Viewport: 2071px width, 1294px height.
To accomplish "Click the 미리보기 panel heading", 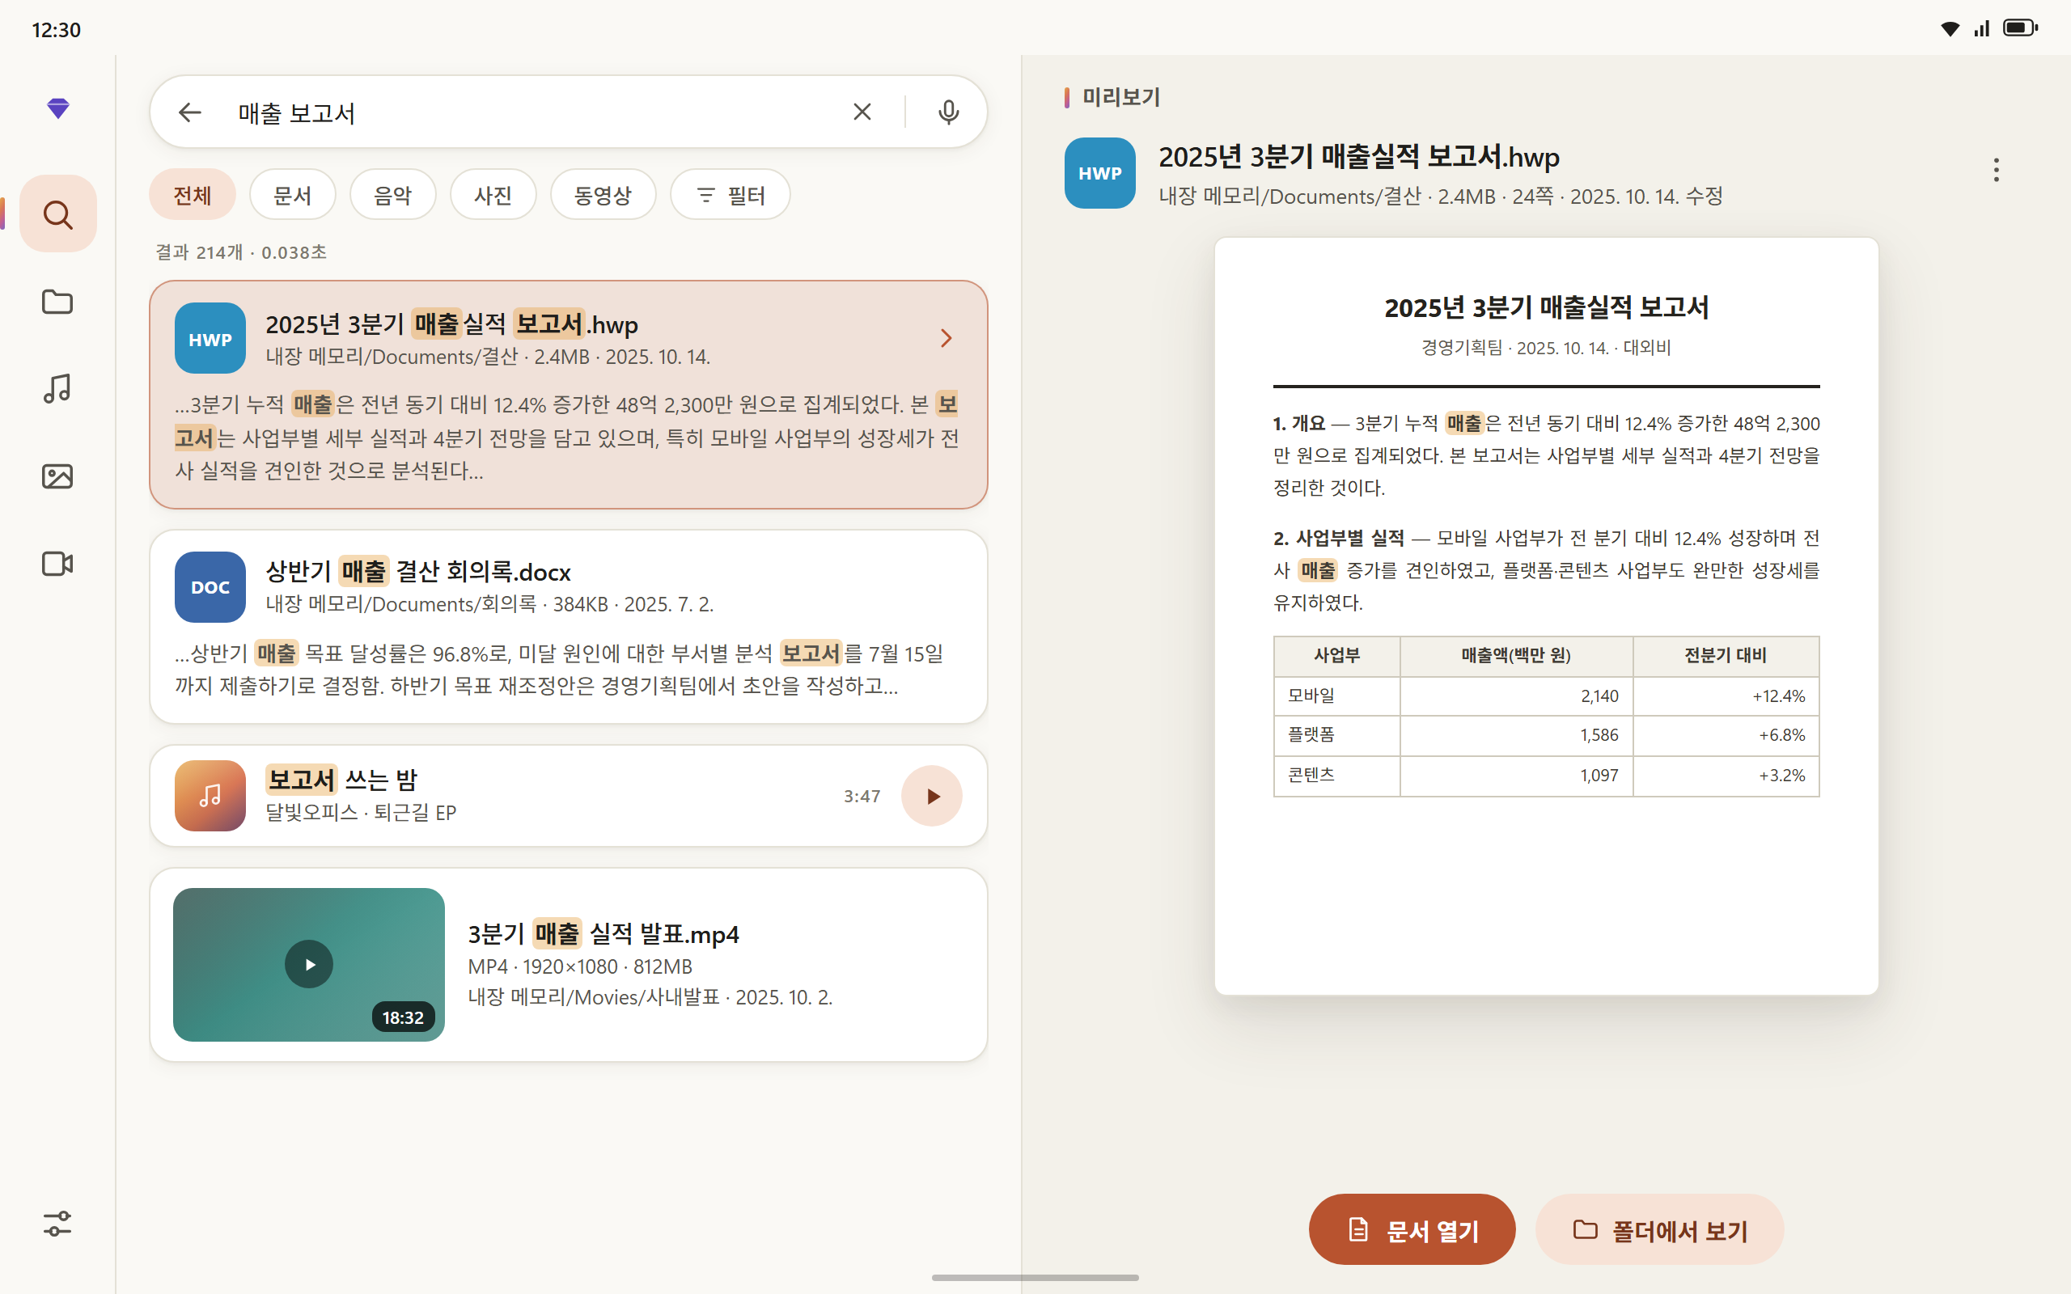I will pyautogui.click(x=1121, y=98).
